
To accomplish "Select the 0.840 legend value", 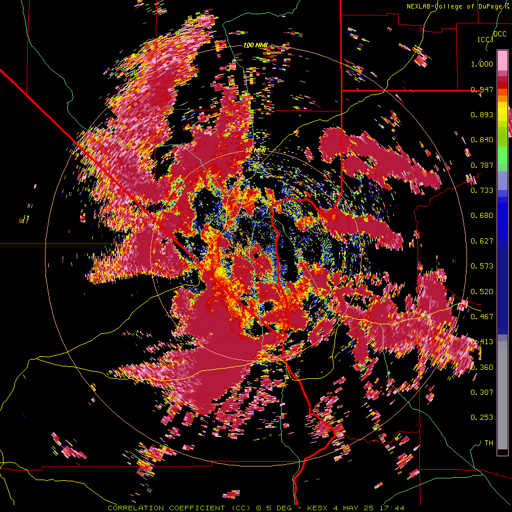I will [x=482, y=140].
